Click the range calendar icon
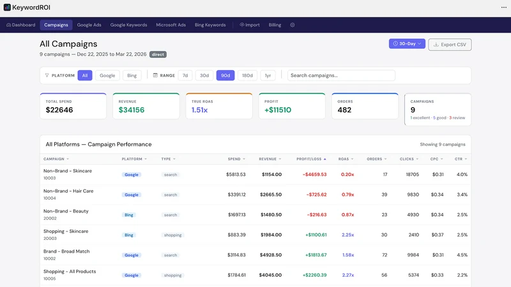 tap(155, 75)
